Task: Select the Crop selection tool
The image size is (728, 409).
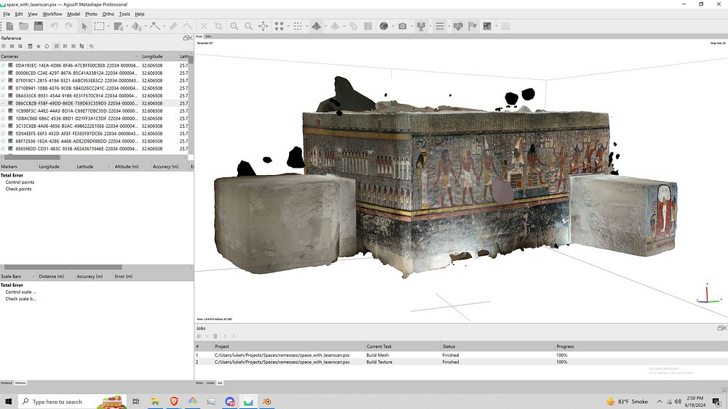Action: click(219, 26)
